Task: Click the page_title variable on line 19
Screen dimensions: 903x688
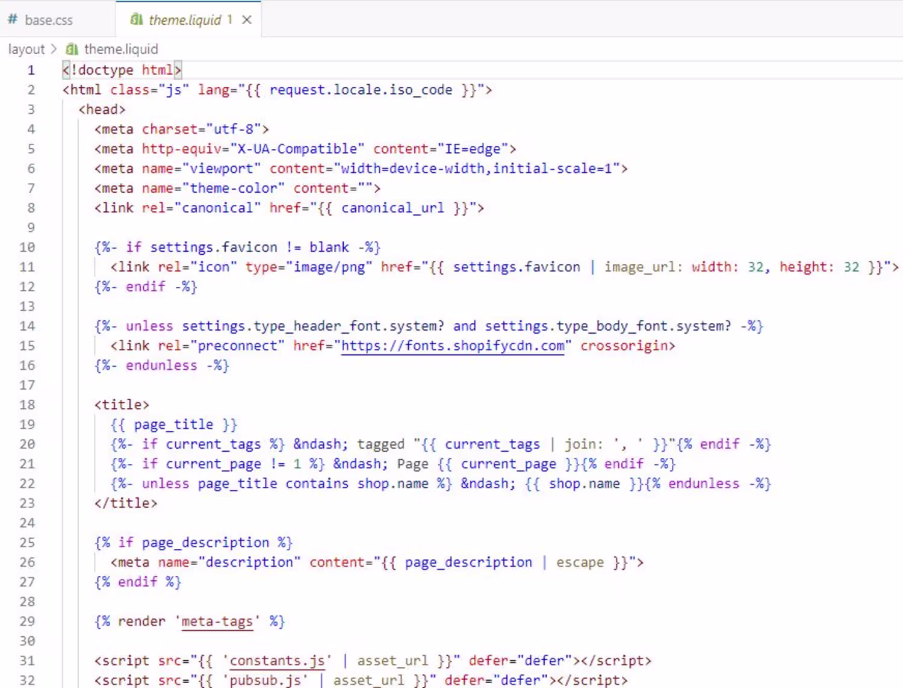Action: [x=173, y=424]
